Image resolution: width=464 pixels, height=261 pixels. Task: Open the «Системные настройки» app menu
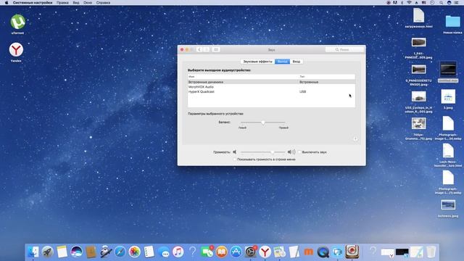coord(33,2)
